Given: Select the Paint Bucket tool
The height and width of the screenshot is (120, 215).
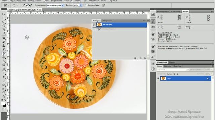Looking at the screenshot, I should pos(4,57).
